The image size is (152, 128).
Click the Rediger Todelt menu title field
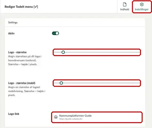[21, 7]
